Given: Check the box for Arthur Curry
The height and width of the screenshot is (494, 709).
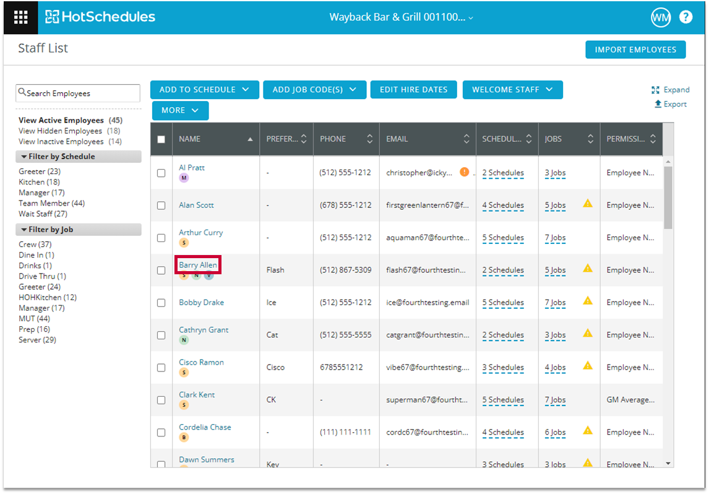Looking at the screenshot, I should point(161,238).
